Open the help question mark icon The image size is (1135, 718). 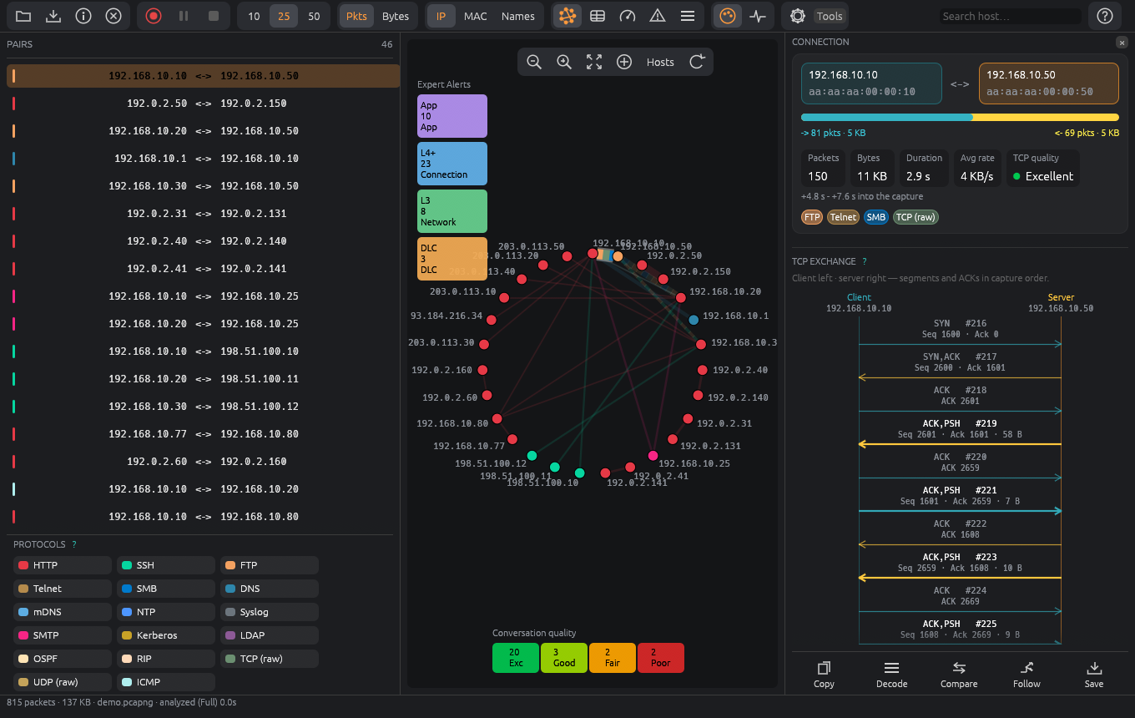click(x=1105, y=16)
